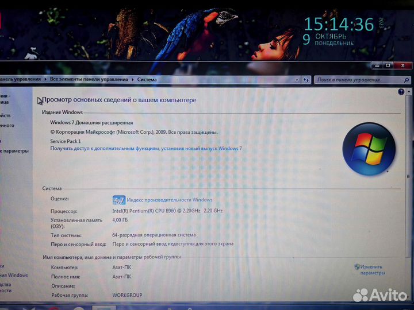Click installed memory value 4,00 ГБ
414x310 pixels.
(x=120, y=220)
